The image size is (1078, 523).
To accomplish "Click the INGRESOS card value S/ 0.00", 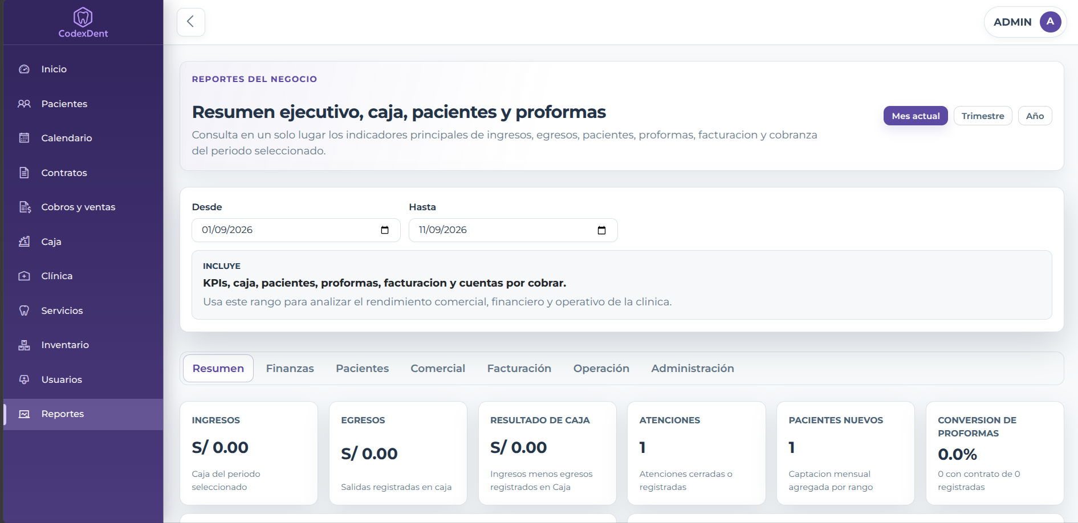I will click(220, 447).
